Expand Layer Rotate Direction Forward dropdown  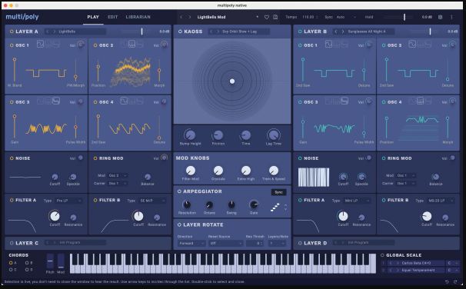[x=191, y=243]
